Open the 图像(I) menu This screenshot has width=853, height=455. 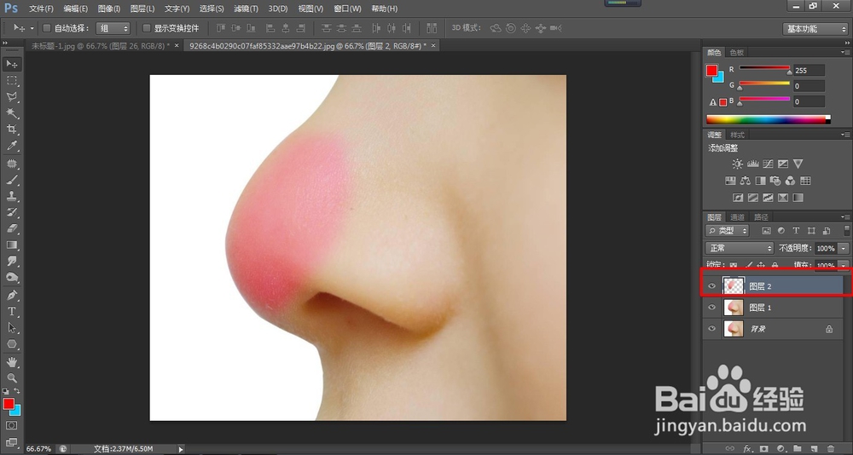(x=109, y=9)
